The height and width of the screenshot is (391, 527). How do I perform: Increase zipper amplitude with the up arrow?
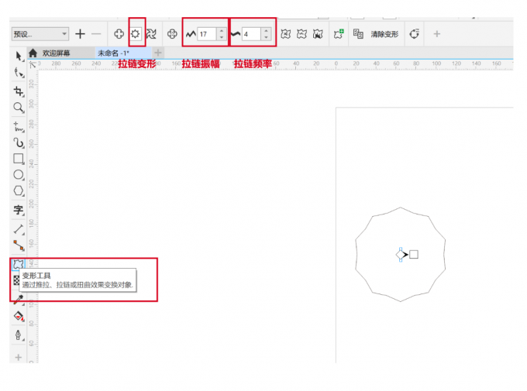(222, 31)
